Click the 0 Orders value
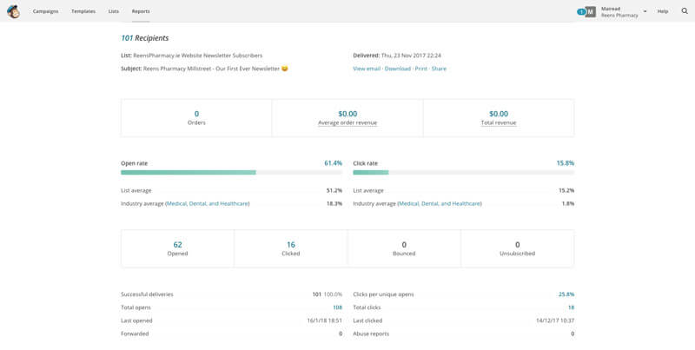 [x=196, y=114]
